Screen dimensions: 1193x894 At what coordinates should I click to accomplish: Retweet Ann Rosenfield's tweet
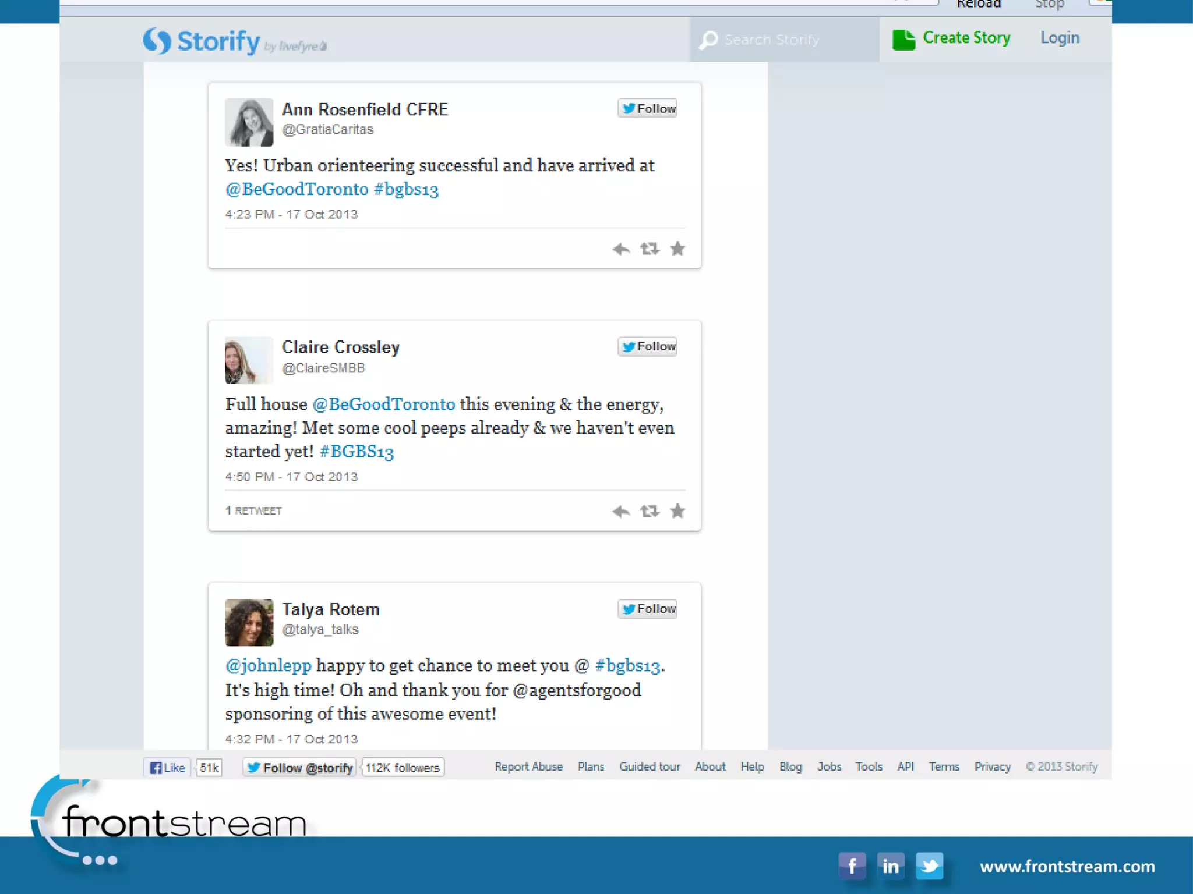pos(650,249)
